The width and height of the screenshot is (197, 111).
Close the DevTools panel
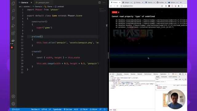click(x=186, y=74)
